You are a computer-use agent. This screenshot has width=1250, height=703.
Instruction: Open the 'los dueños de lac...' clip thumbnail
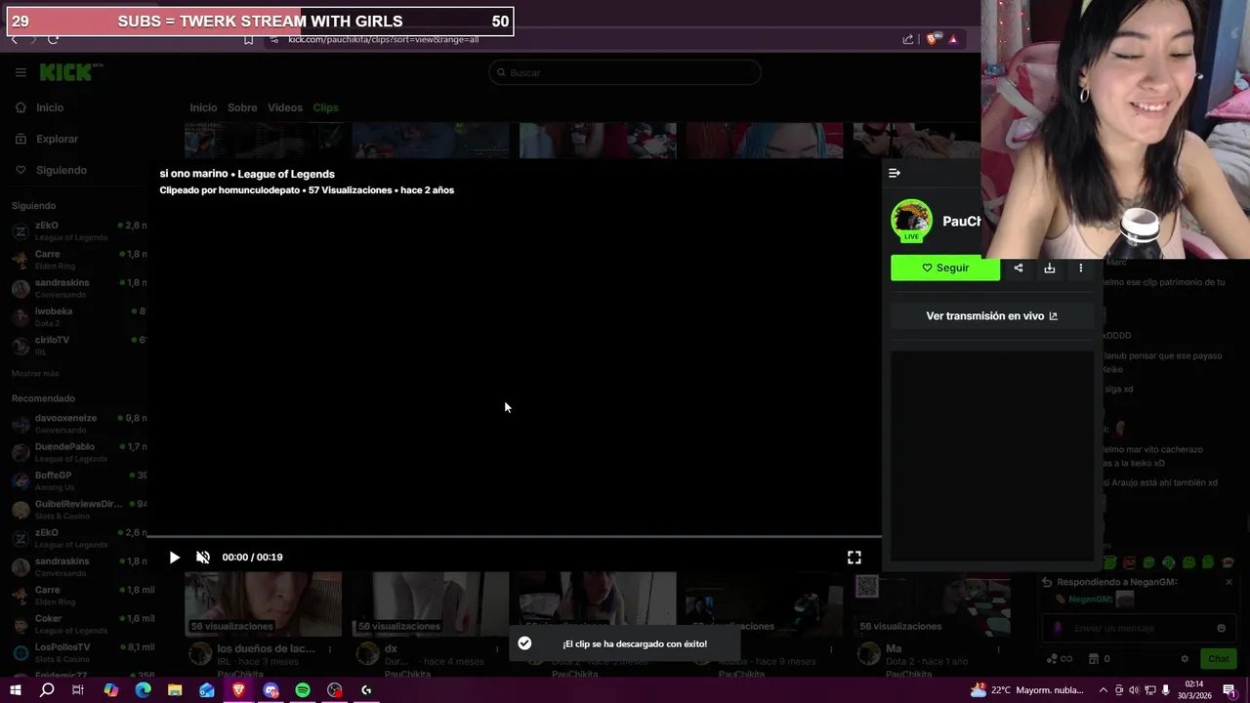263,604
